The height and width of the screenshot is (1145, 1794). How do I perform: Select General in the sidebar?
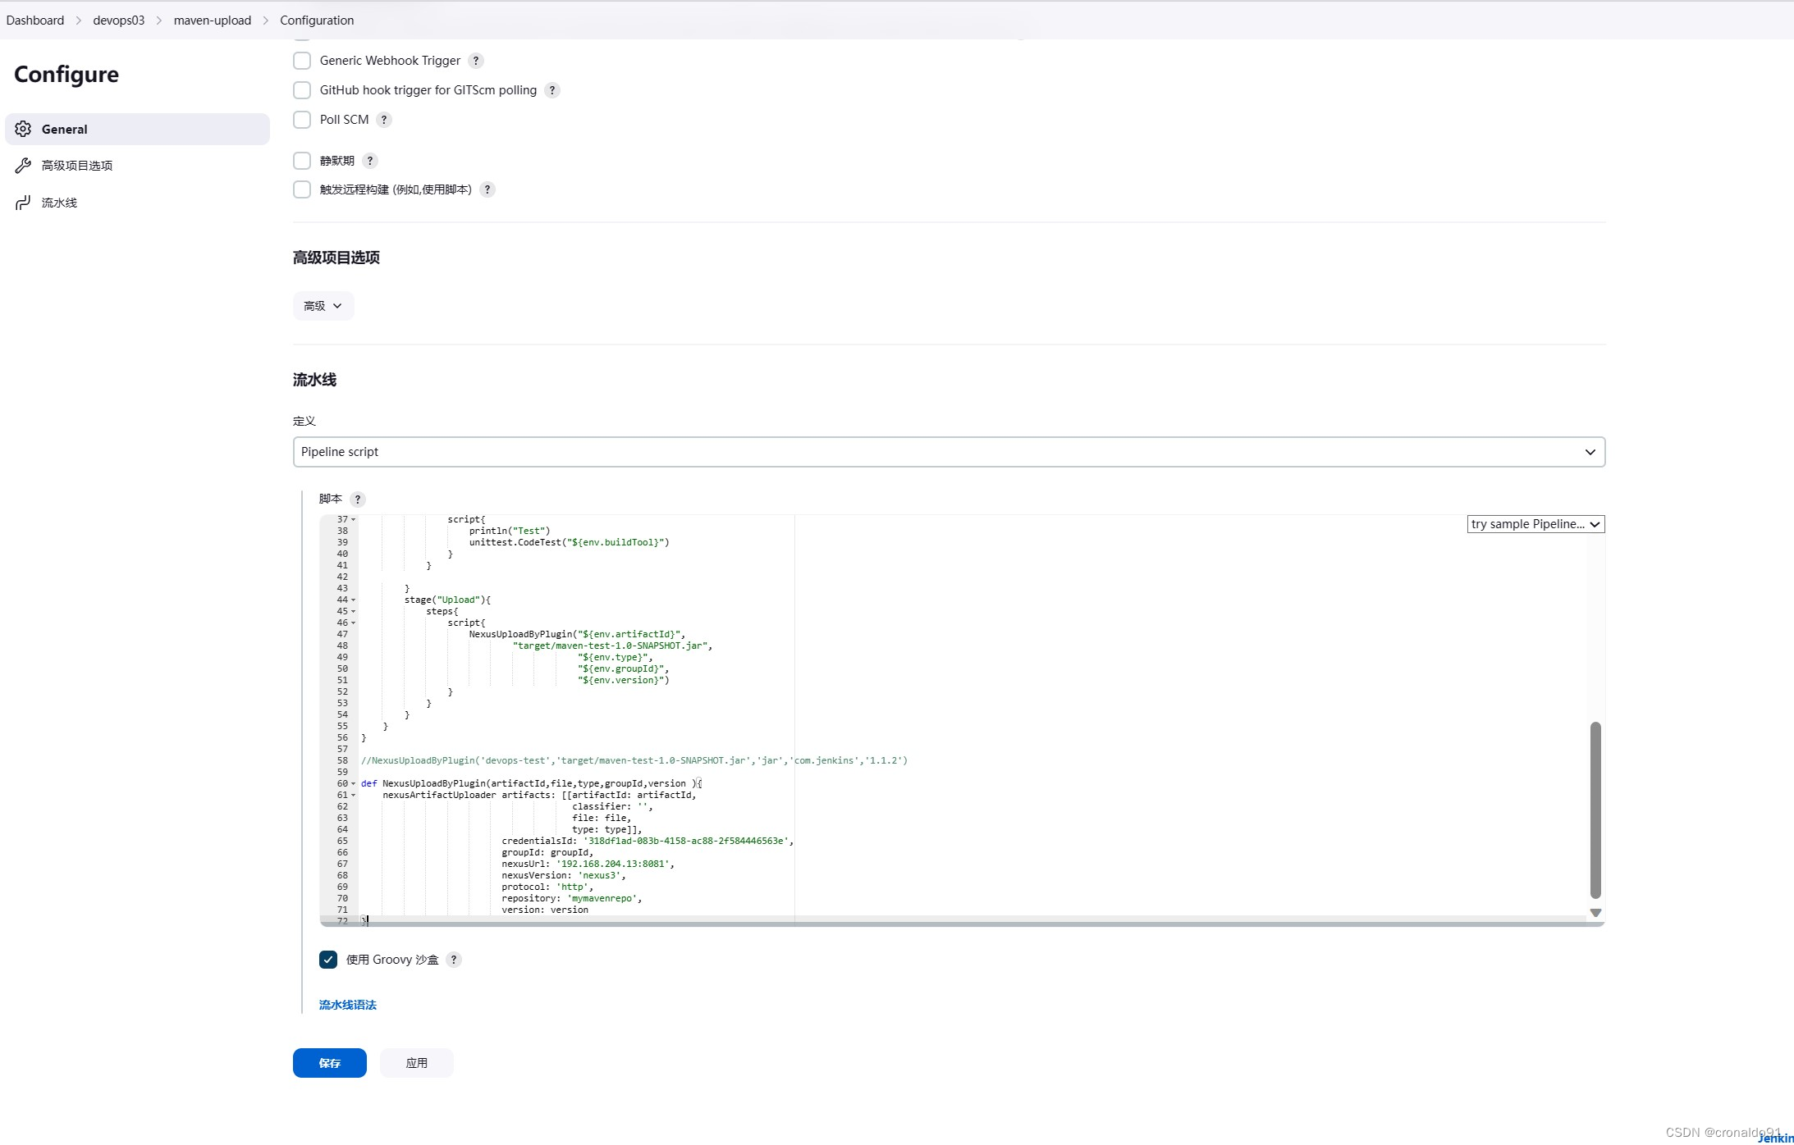point(137,129)
